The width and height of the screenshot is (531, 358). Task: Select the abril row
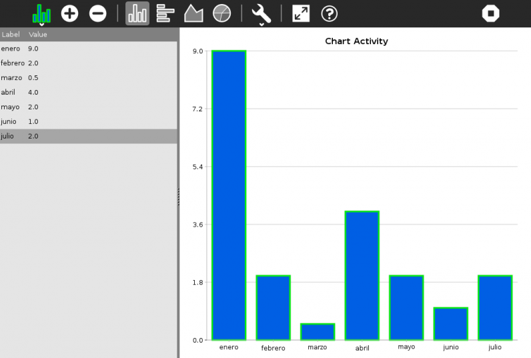9,93
